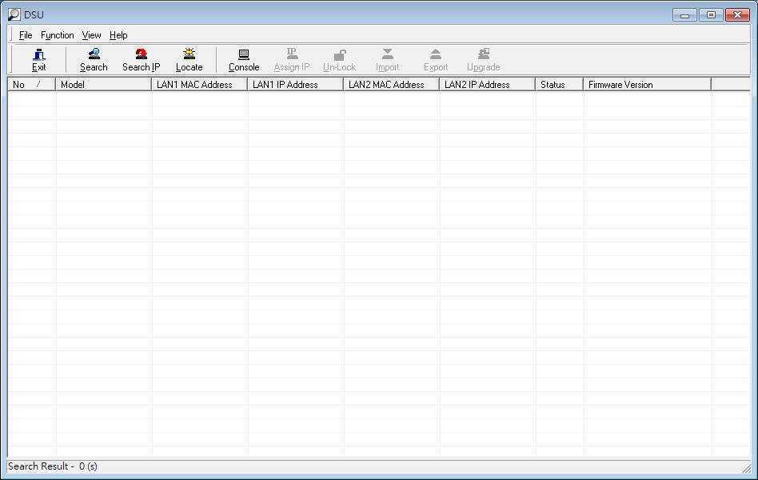Click the Status column header
The image size is (758, 480).
560,85
